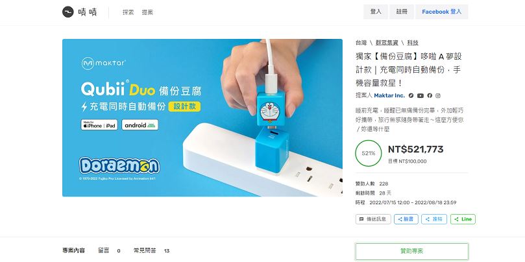Viewport: 525px width, 262px height.
Task: Open Maktar's Facebook page icon
Action: (430, 96)
